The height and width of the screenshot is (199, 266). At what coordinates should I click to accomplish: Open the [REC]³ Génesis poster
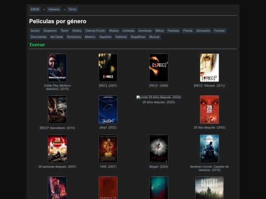point(209,68)
